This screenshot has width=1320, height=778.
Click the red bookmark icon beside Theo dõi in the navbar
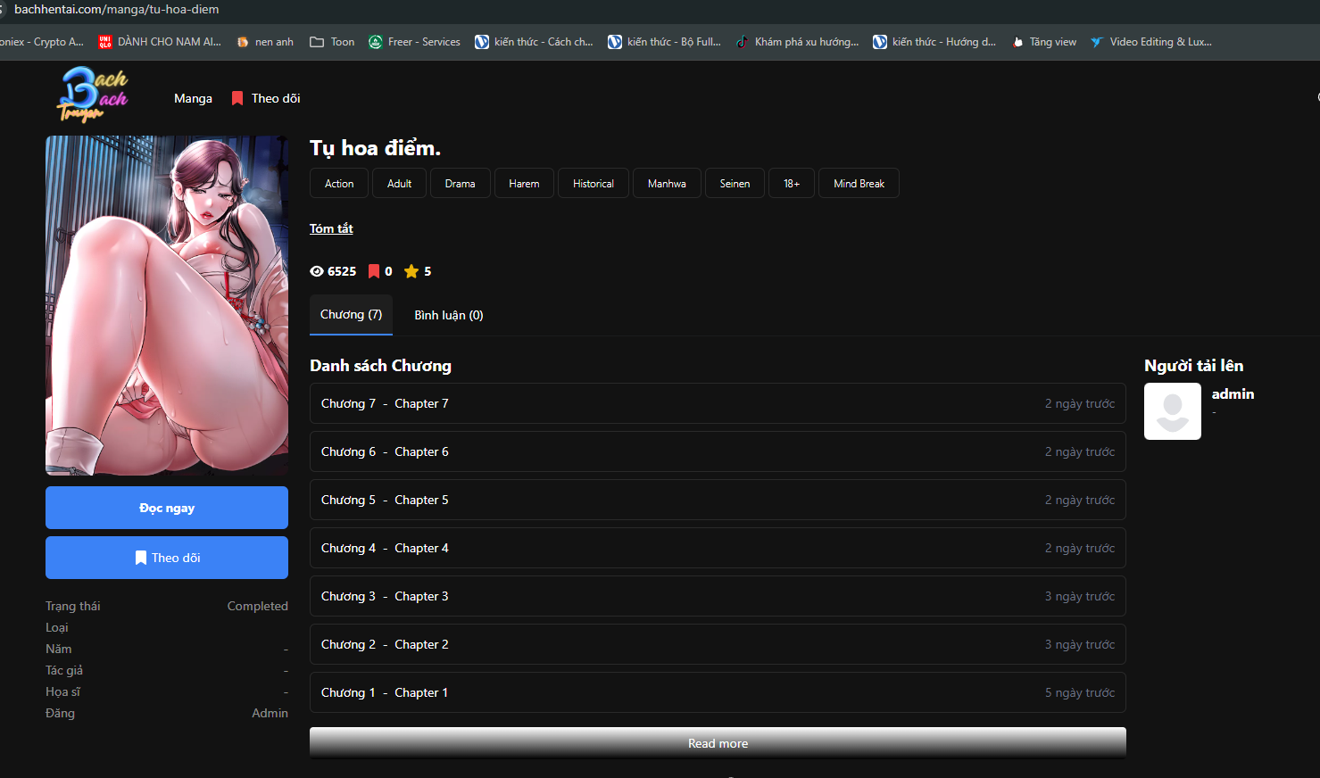tap(237, 98)
